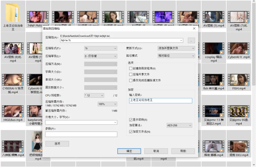
Task: Enable 创建自释放程序 checkbox
Action: click(x=131, y=68)
